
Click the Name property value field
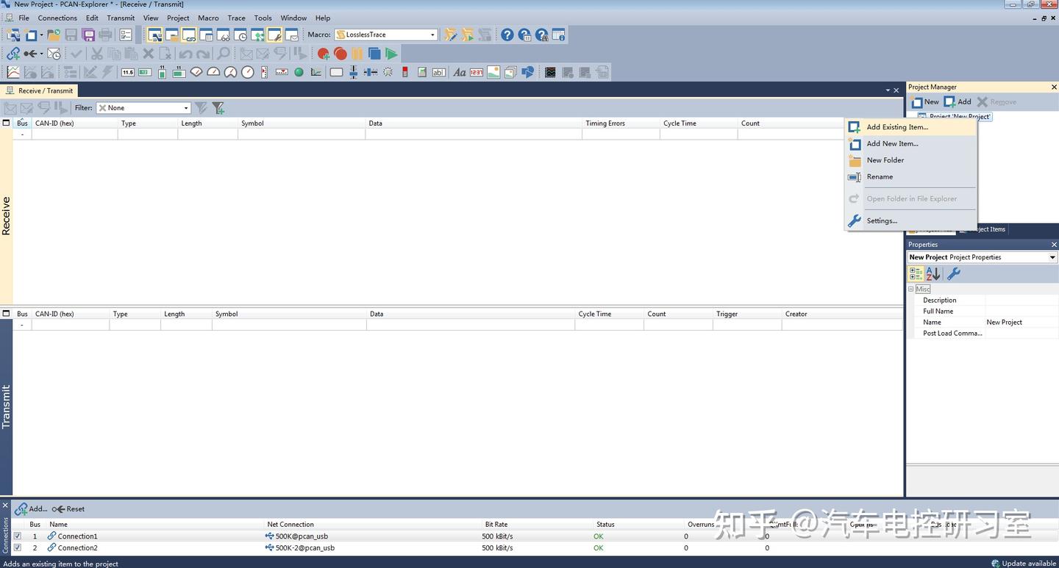point(1021,323)
